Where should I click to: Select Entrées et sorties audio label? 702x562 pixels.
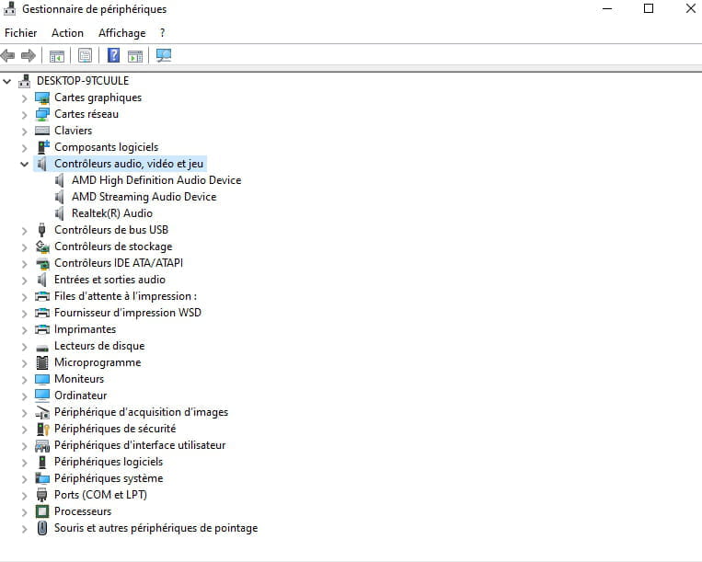109,280
